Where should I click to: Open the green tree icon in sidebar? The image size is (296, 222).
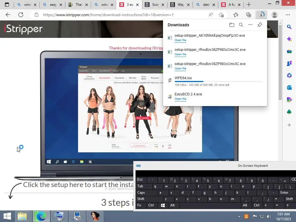coord(289,112)
